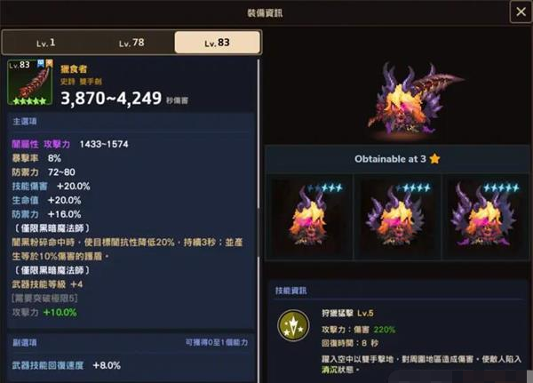Viewport: 533px width, 383px height.
Task: Select the three-star monster thumbnail
Action: 308,217
